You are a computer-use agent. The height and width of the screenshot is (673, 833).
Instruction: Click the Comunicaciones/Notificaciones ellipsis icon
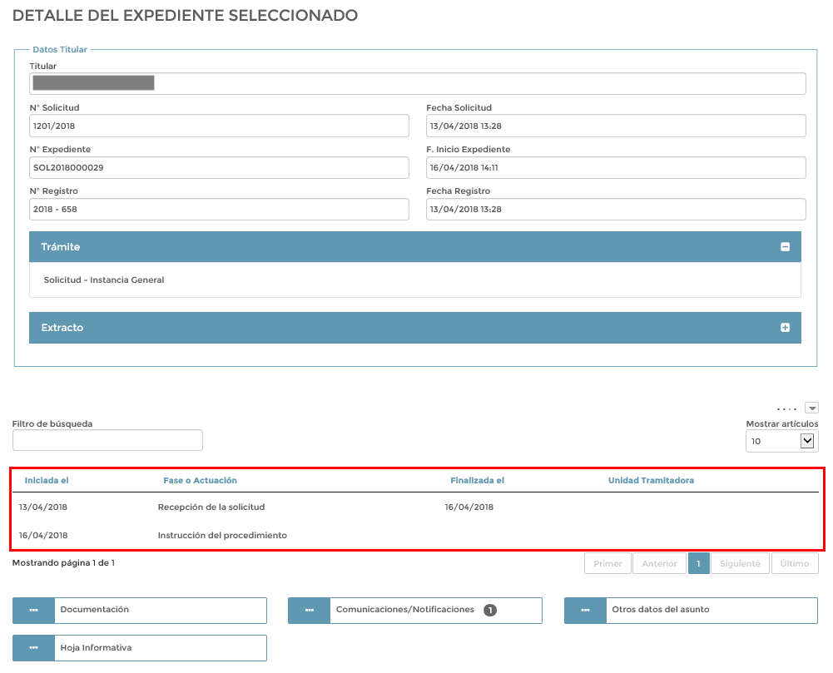(x=309, y=610)
